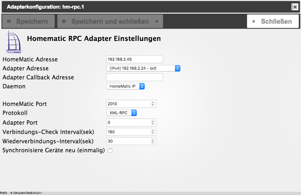Screen dimensions: 301x195
Task: Click Adapter Port stepper arrows
Action: 153,122
